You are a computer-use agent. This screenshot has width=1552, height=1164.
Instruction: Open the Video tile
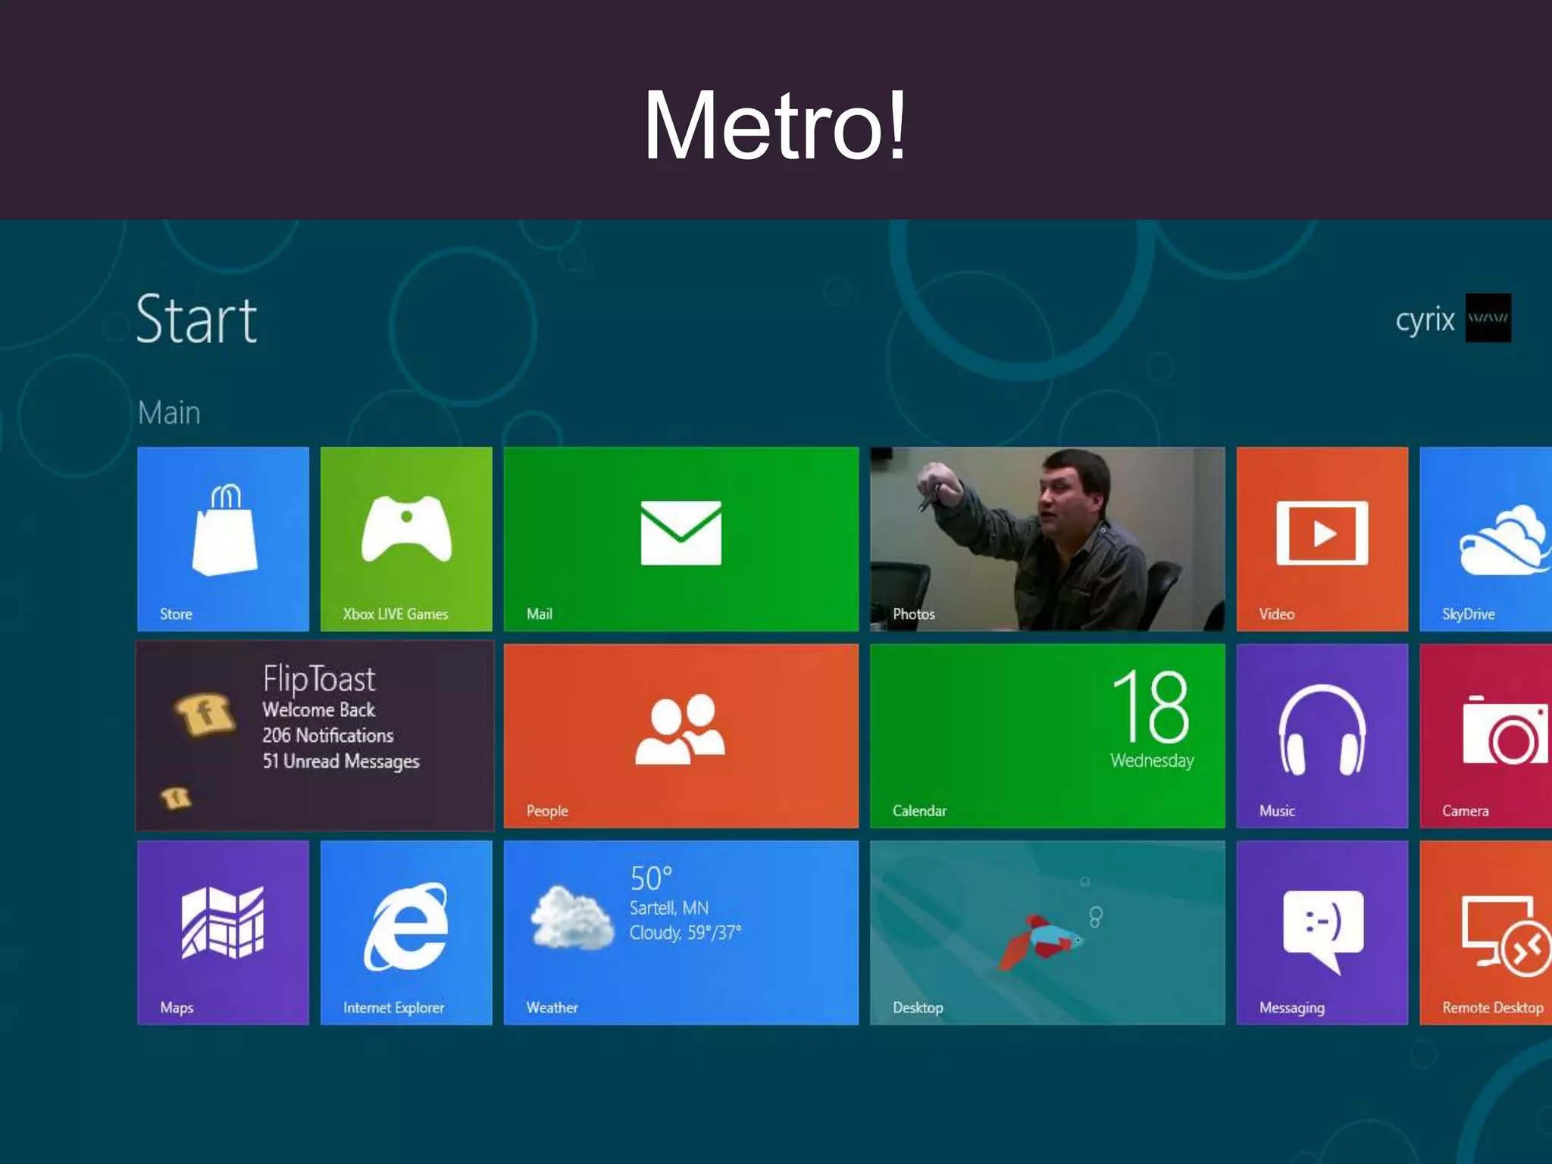[x=1322, y=538]
